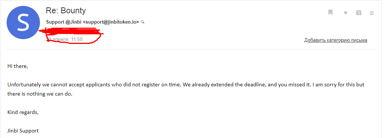389x138 pixels.
Task: Click the line there is nothing we can do
Action: pos(40,94)
